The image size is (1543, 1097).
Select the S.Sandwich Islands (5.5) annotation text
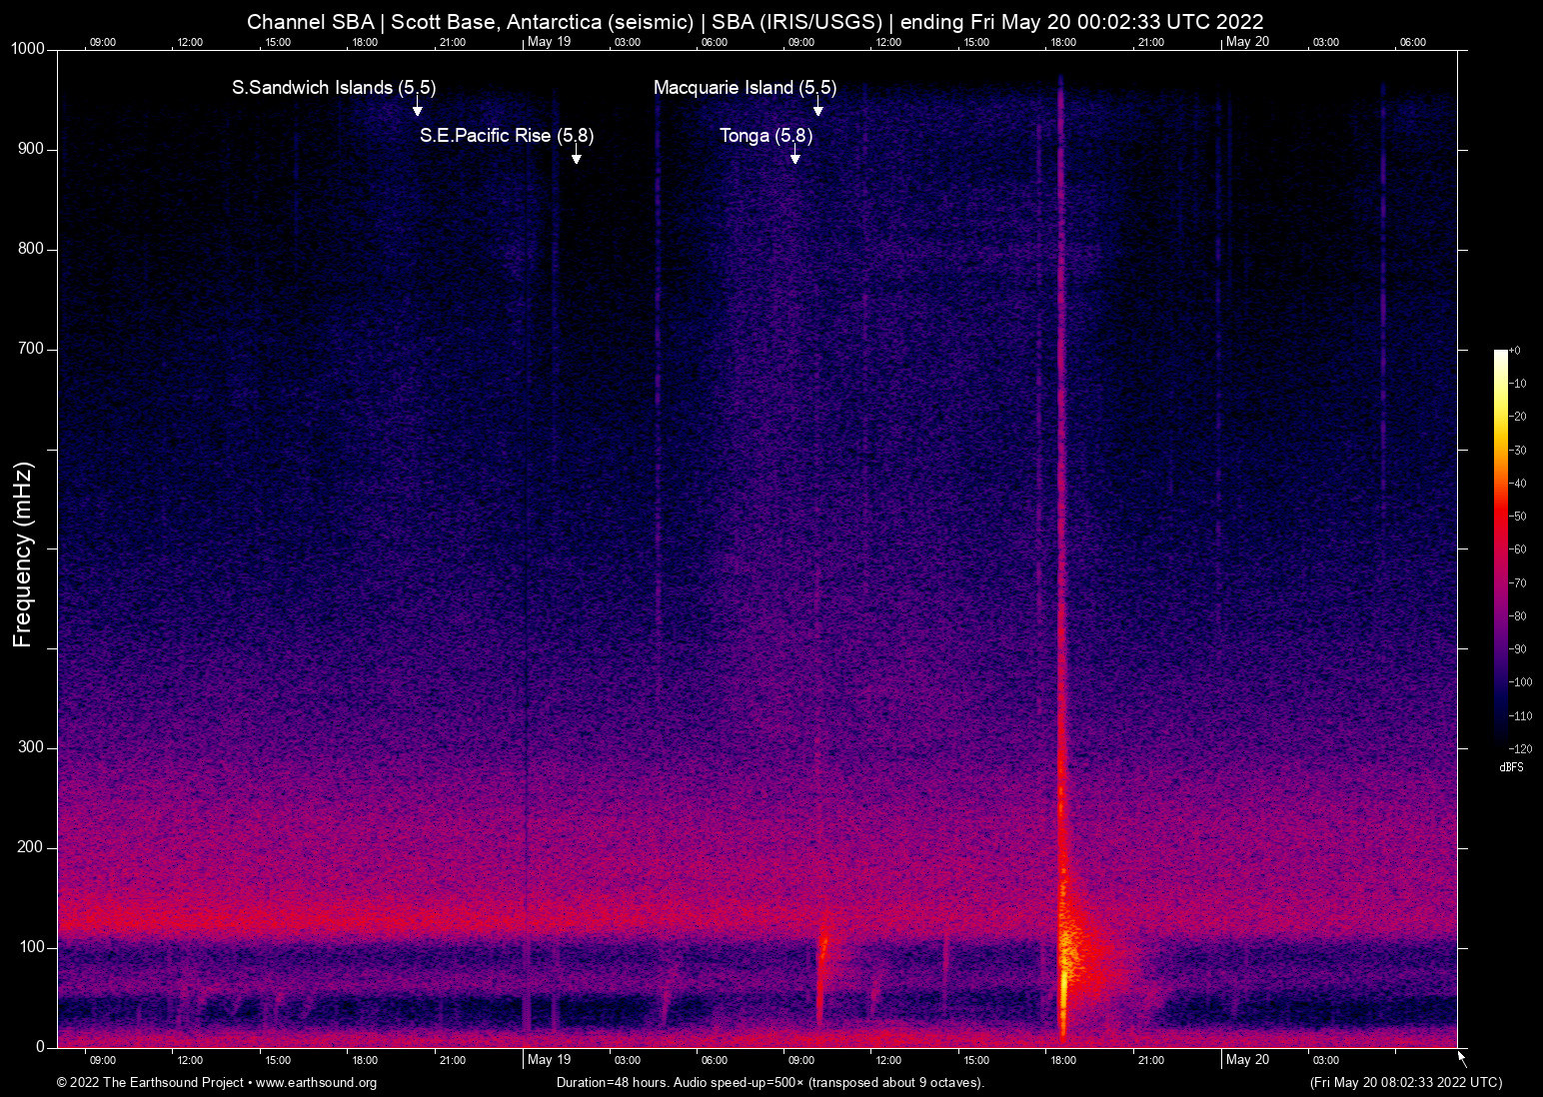click(334, 88)
